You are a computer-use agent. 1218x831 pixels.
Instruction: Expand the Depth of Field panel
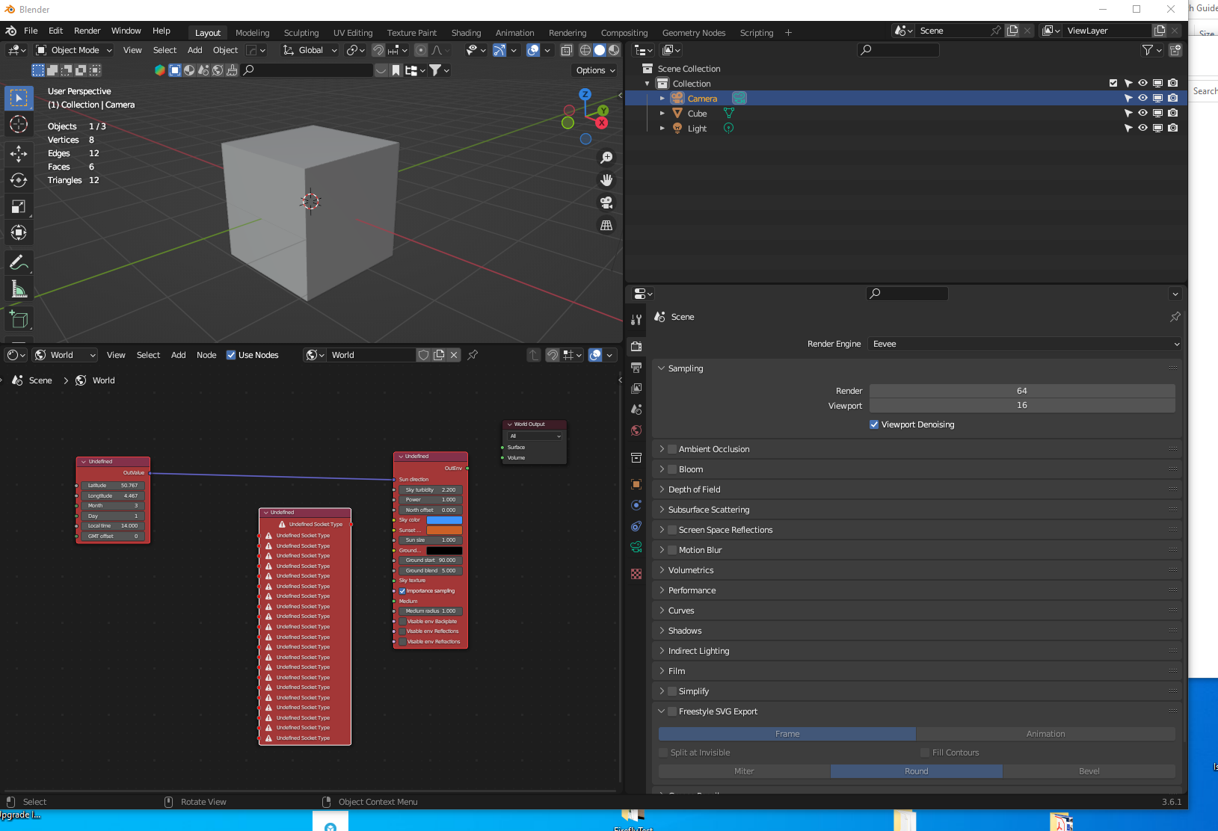click(694, 489)
